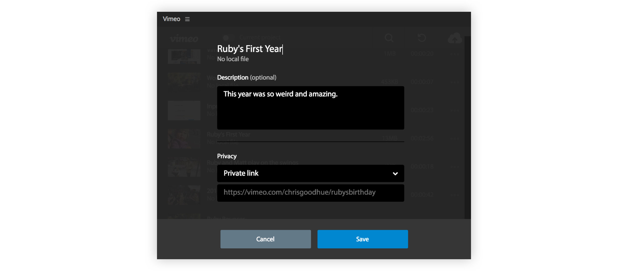Select thumbnail of 453KB video row

(x=184, y=82)
